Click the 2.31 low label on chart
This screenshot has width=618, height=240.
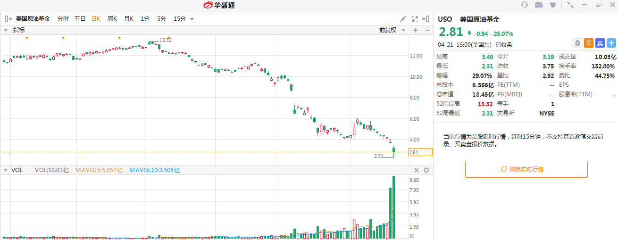[x=379, y=156]
